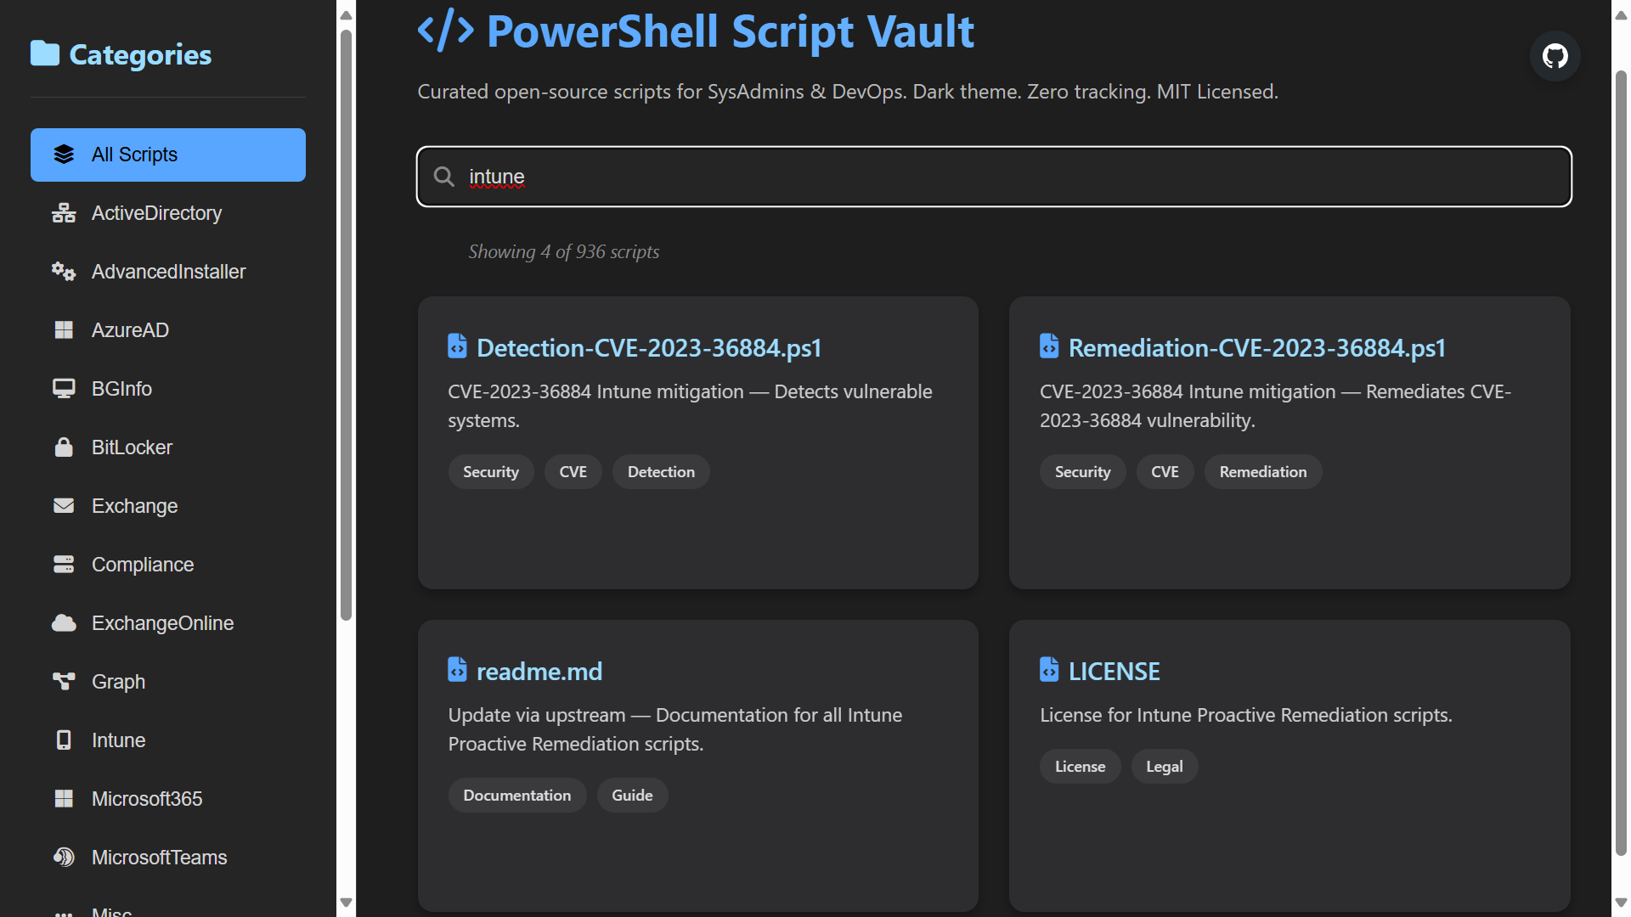Click file icon beside readme.md title
This screenshot has width=1631, height=917.
(457, 670)
